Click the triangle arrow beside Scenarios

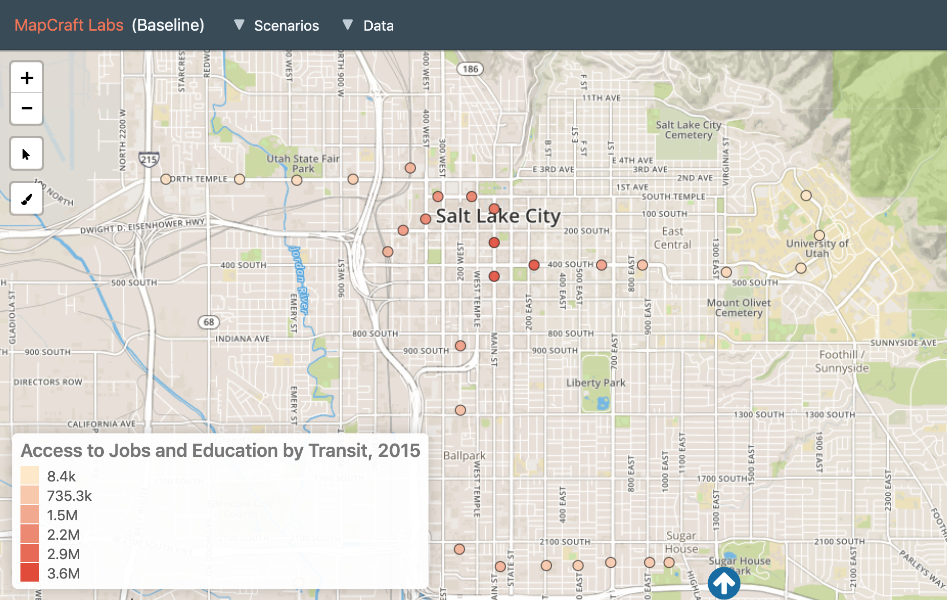coord(239,25)
